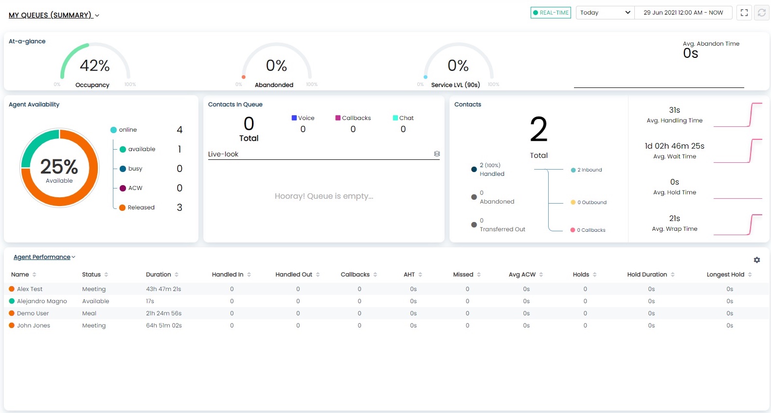The height and width of the screenshot is (413, 771).
Task: Open Agent Performance settings gear
Action: 757,260
